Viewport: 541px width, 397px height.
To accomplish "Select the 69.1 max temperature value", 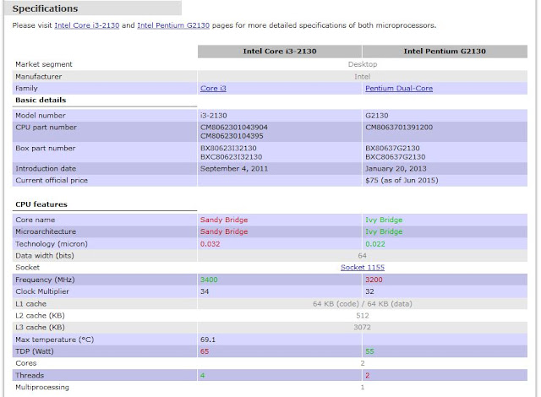I will point(208,340).
